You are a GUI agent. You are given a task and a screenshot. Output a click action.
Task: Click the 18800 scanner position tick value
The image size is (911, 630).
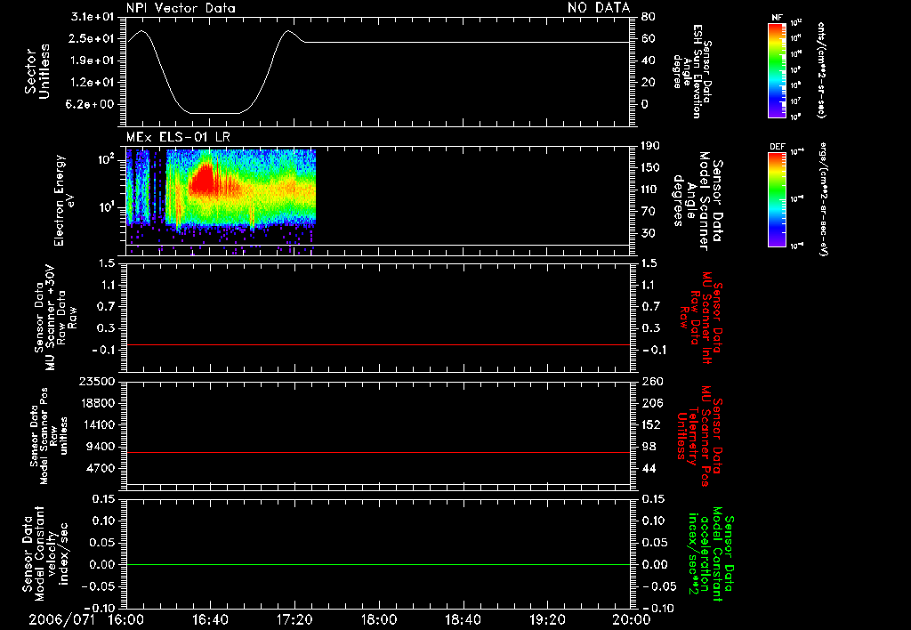[97, 403]
